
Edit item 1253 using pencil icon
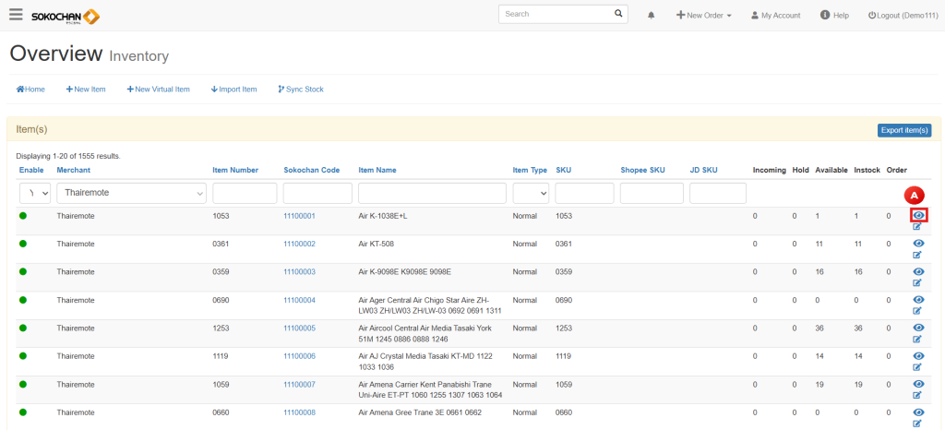[x=917, y=339]
